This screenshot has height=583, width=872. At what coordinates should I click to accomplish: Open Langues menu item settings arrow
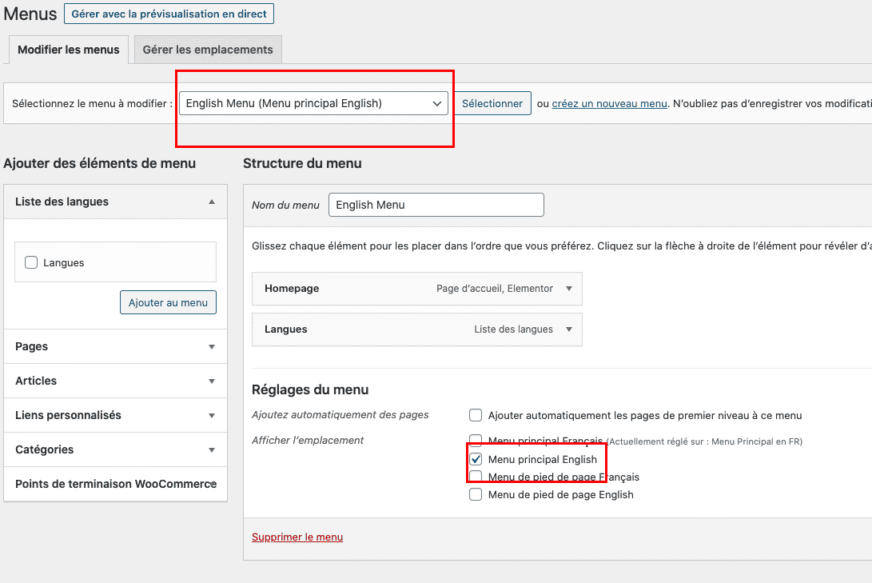pos(569,329)
